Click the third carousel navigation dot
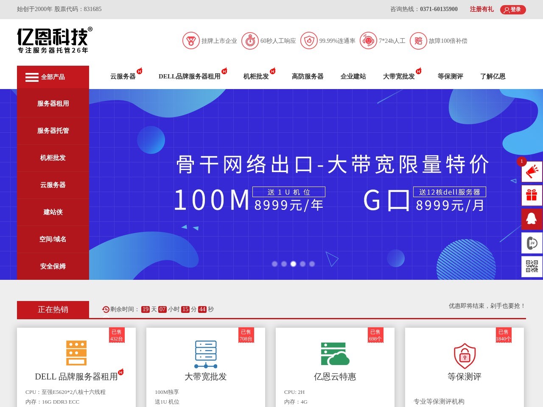Image resolution: width=543 pixels, height=407 pixels. point(293,264)
